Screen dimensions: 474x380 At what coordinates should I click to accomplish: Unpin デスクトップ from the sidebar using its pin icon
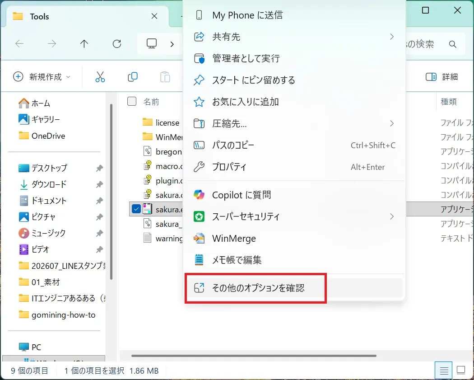click(x=99, y=168)
